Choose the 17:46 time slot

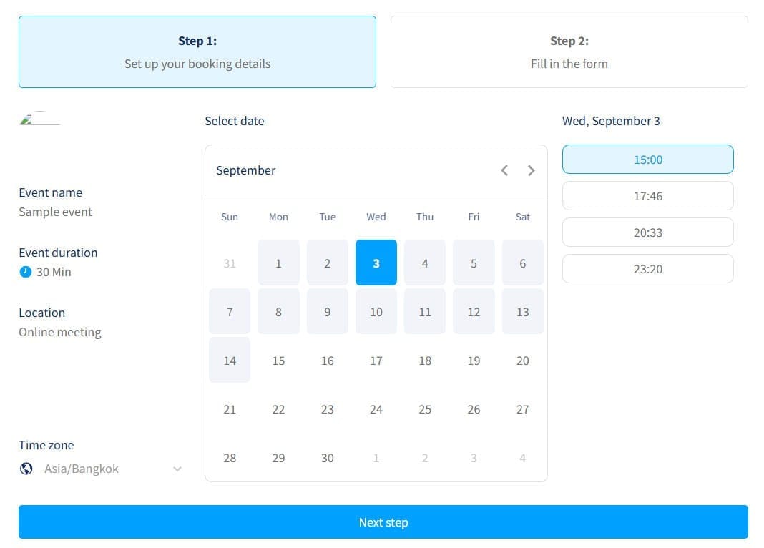pyautogui.click(x=647, y=196)
